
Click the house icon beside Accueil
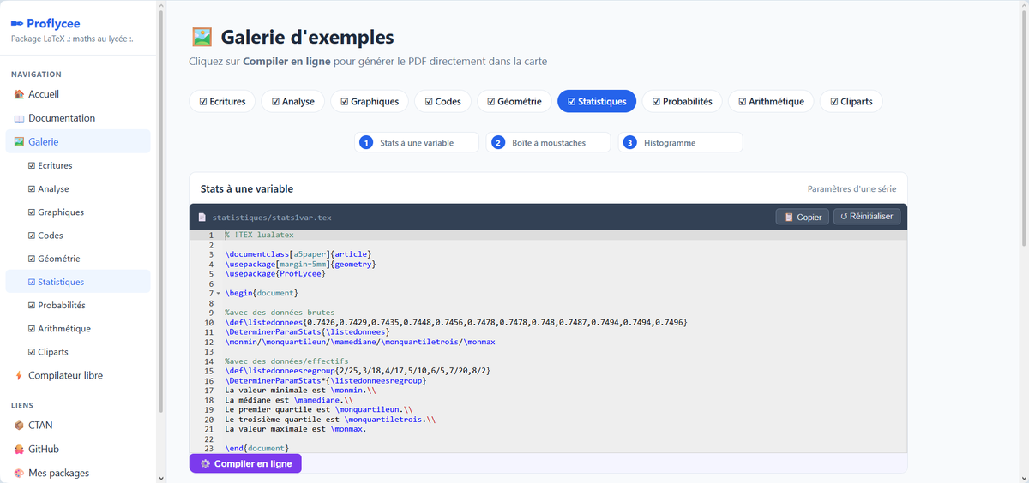pyautogui.click(x=19, y=94)
